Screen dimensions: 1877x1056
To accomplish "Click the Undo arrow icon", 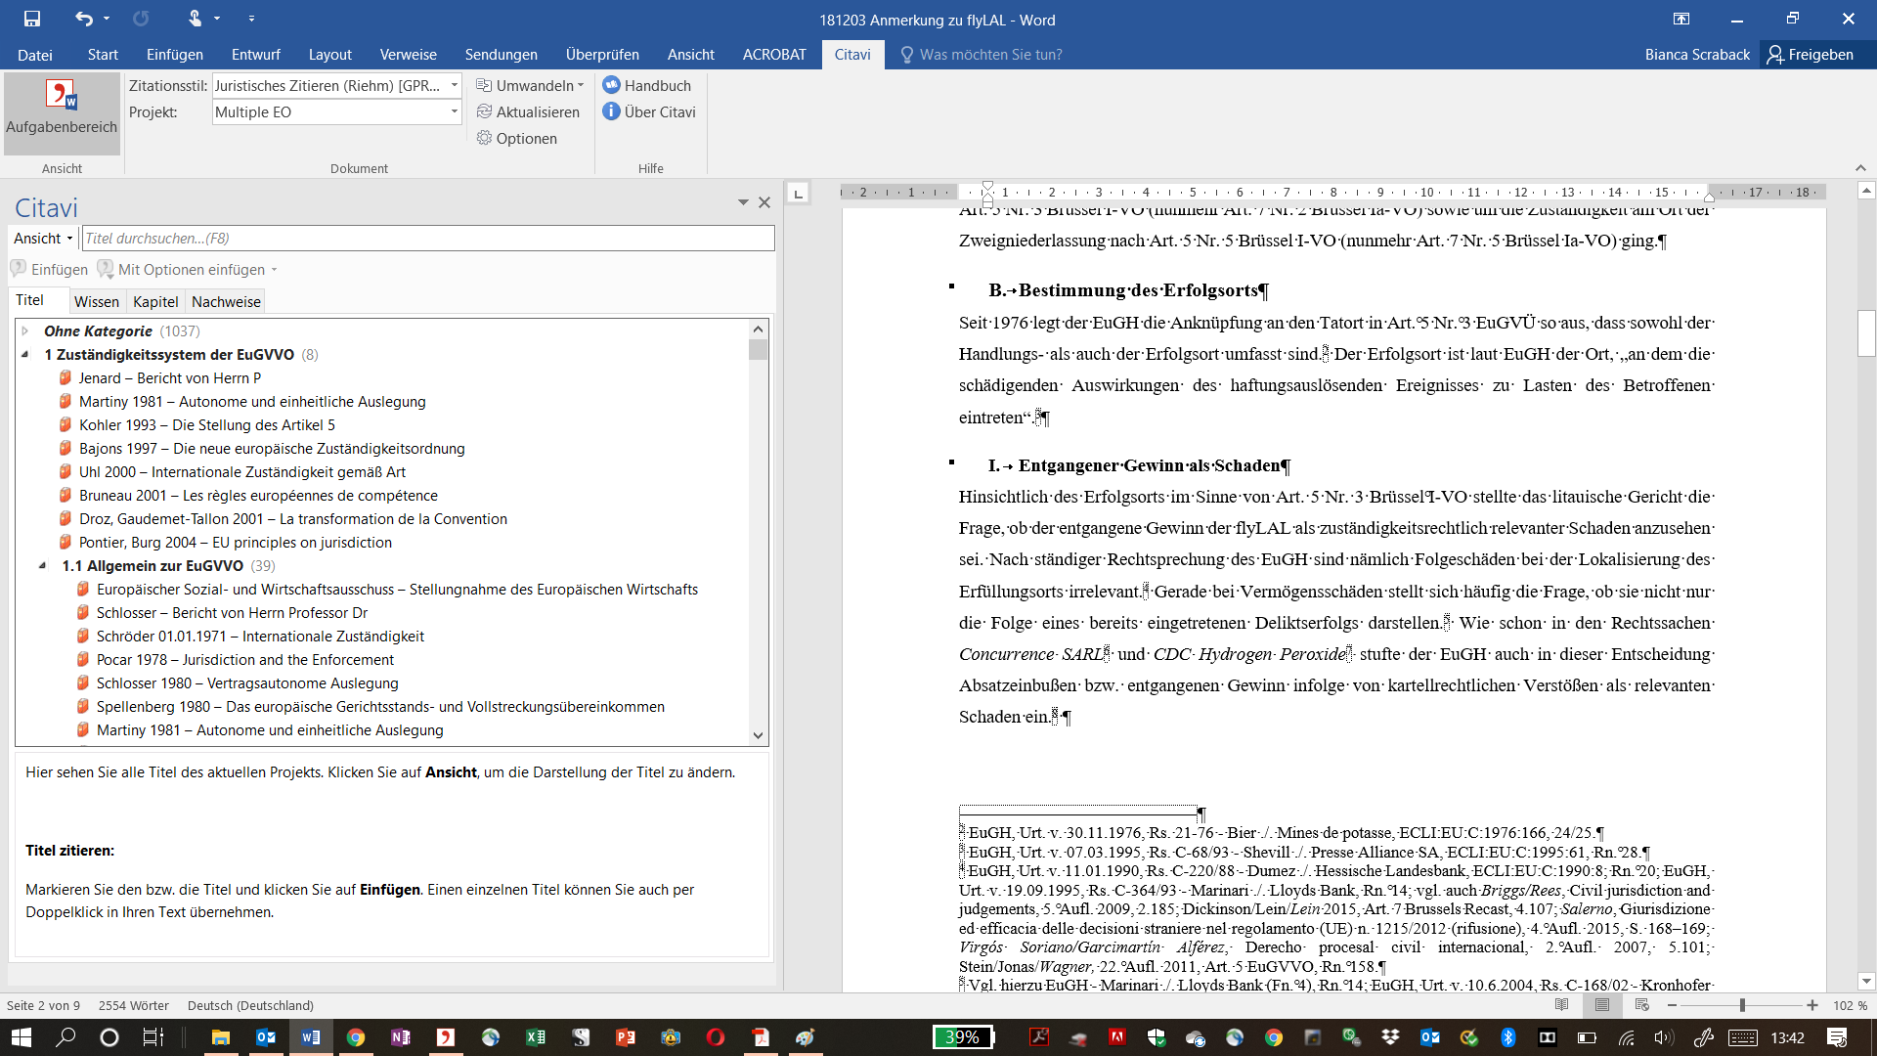I will 84,19.
